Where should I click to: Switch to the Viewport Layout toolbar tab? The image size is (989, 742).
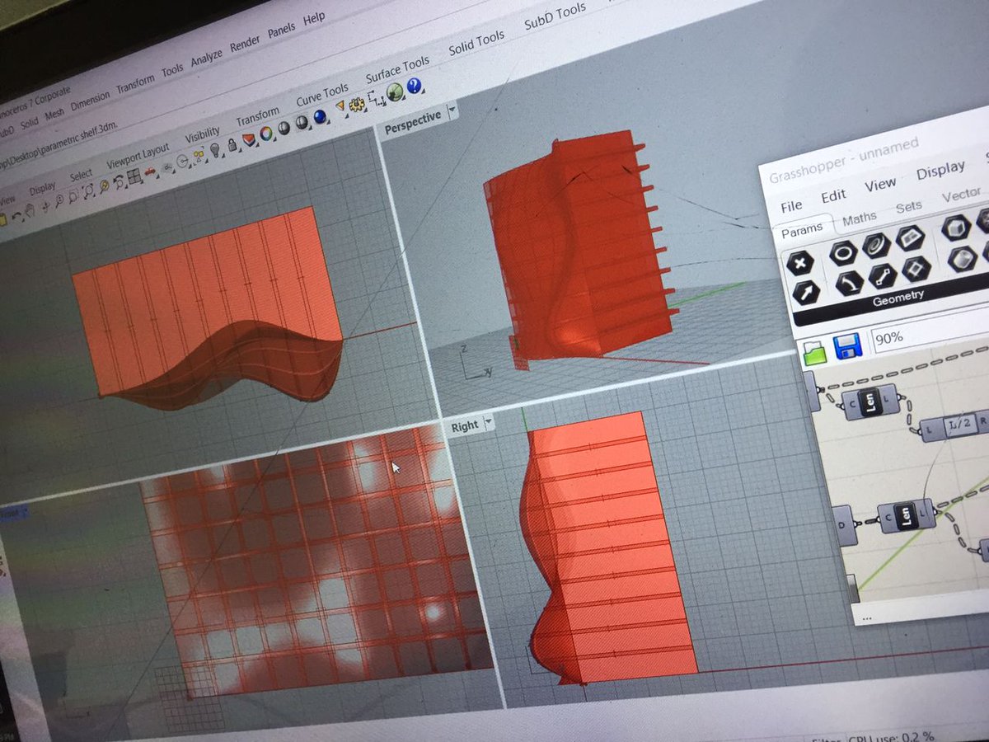pyautogui.click(x=138, y=156)
